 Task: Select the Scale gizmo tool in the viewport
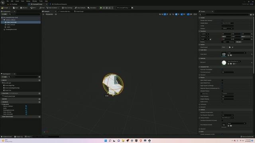point(167,14)
